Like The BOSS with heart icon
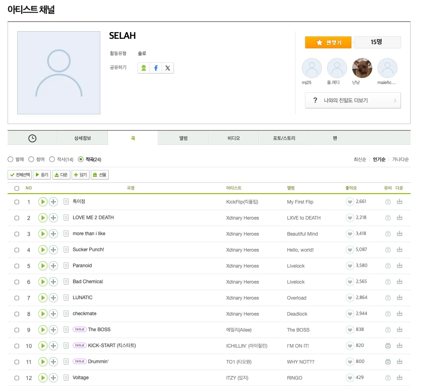Viewport: 431px width, 386px height. [x=349, y=330]
